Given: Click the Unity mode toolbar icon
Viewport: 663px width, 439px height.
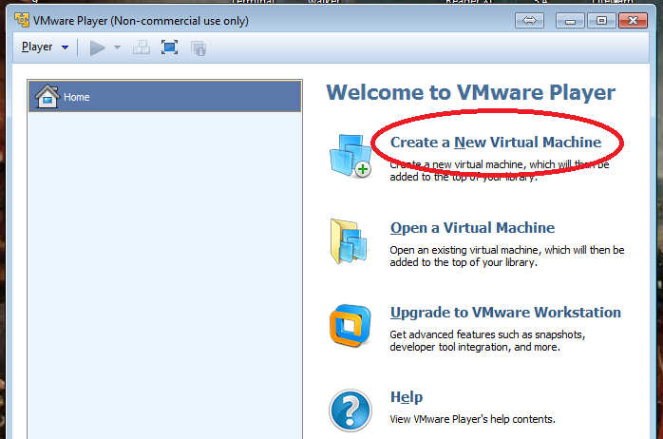Looking at the screenshot, I should coord(199,48).
